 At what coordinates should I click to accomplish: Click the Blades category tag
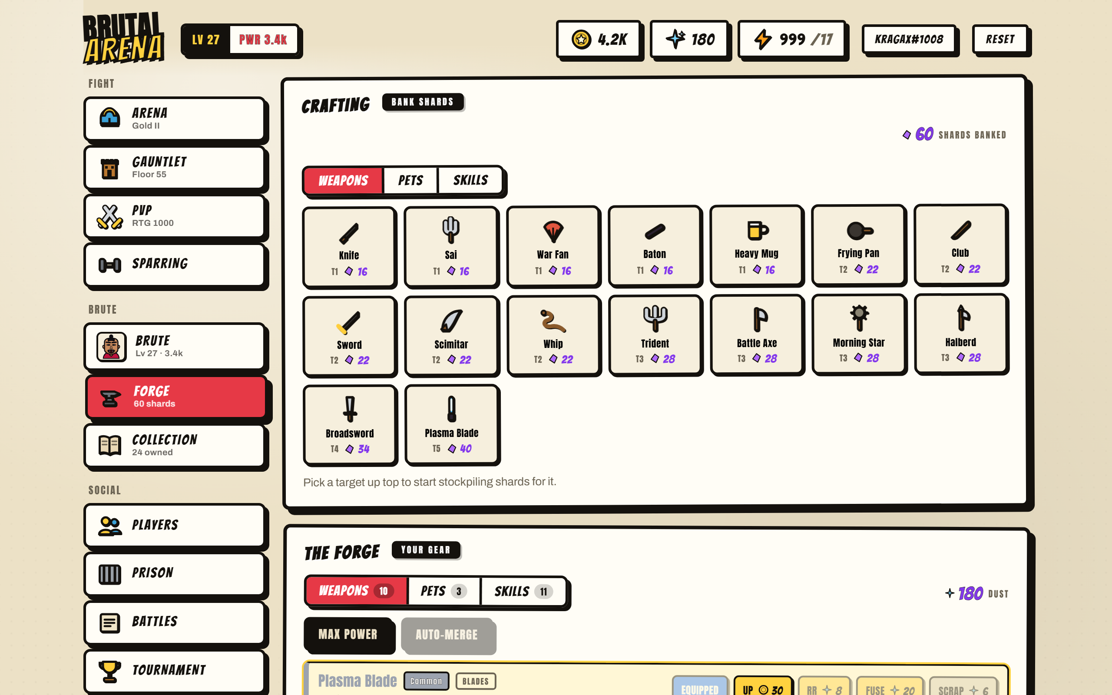tap(476, 681)
